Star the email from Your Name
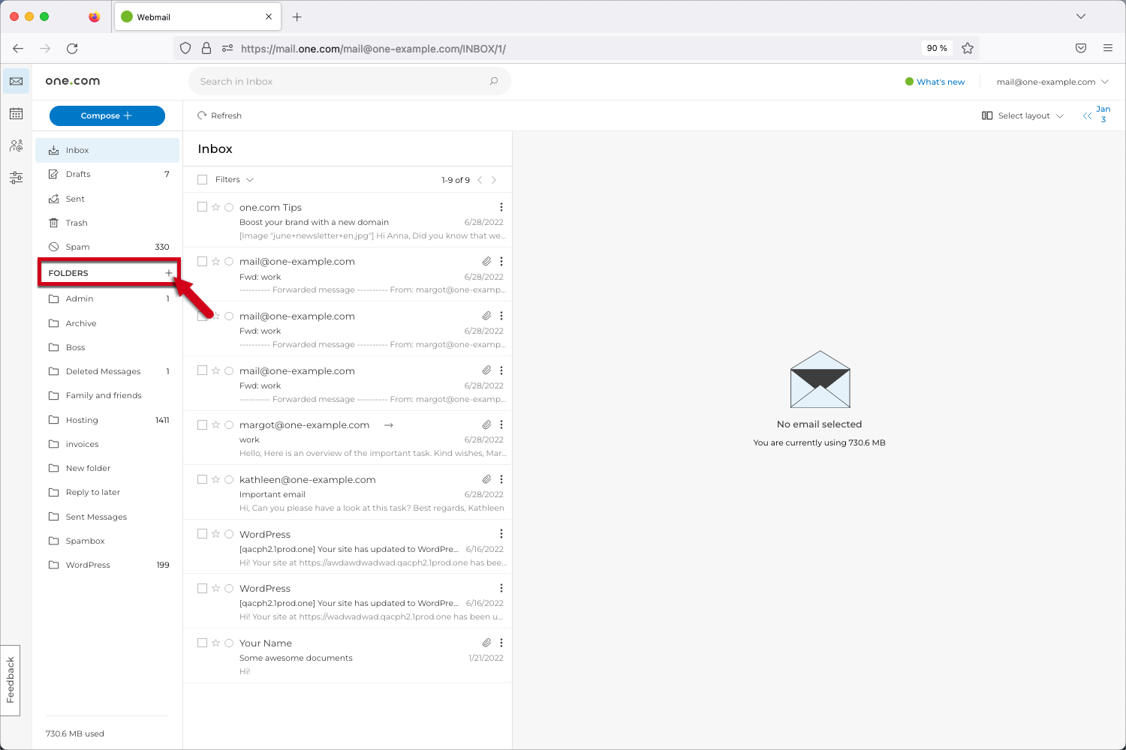Viewport: 1126px width, 750px height. pyautogui.click(x=215, y=643)
